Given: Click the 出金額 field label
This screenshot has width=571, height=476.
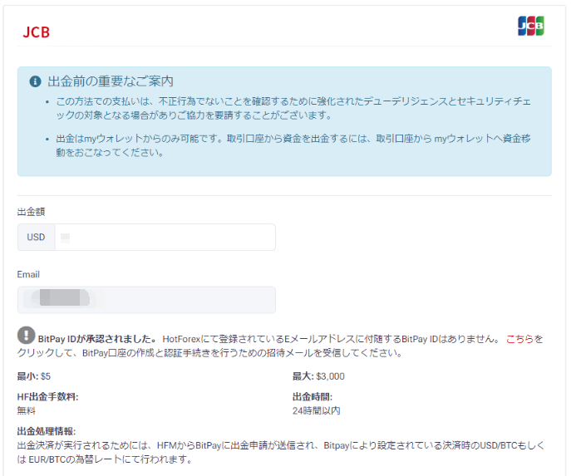Looking at the screenshot, I should (31, 212).
